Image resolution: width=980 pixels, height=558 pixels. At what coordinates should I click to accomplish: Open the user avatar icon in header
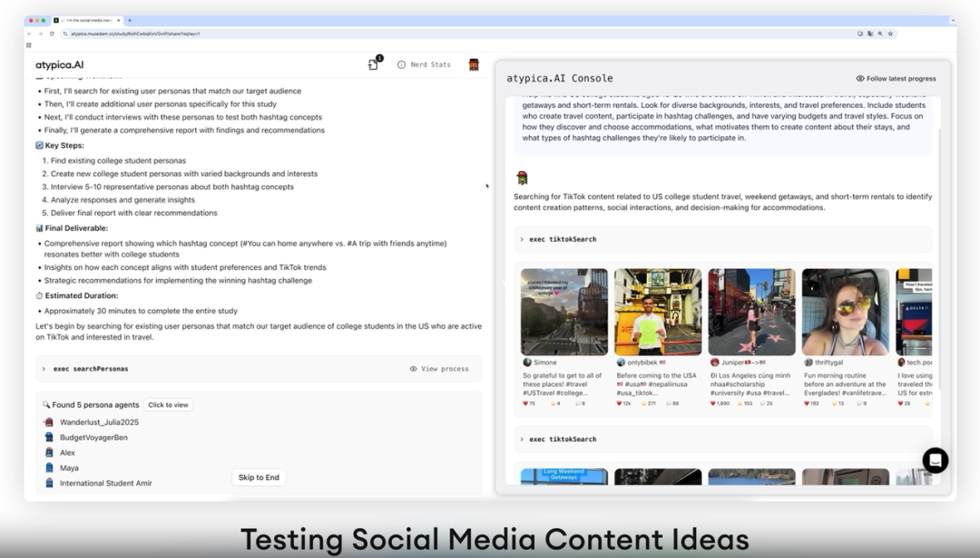pyautogui.click(x=474, y=64)
